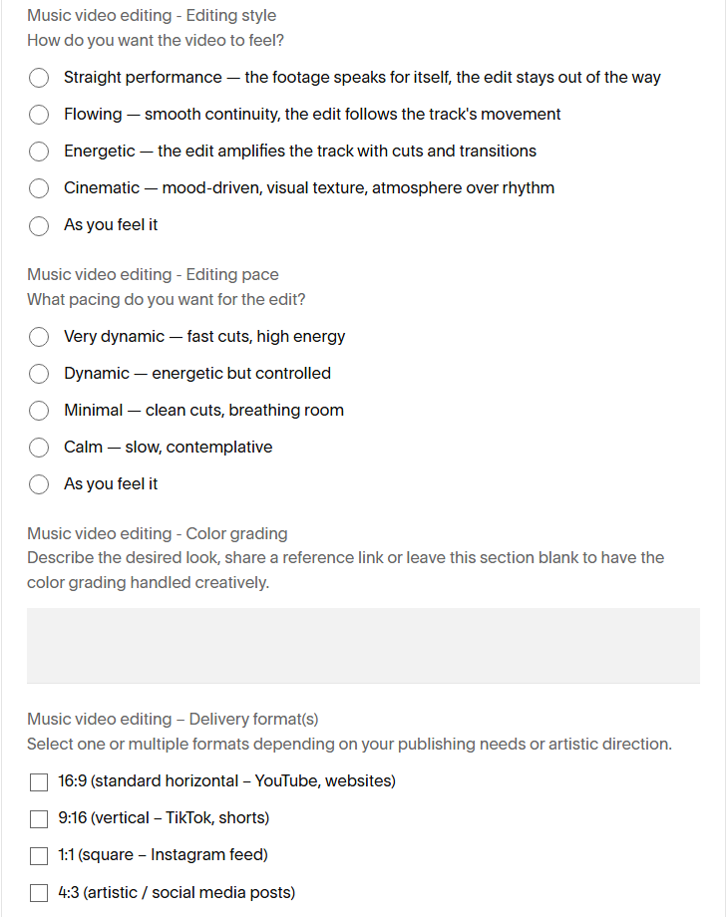Viewport: 726px width, 917px height.
Task: Click the Flowing option label text
Action: [312, 114]
